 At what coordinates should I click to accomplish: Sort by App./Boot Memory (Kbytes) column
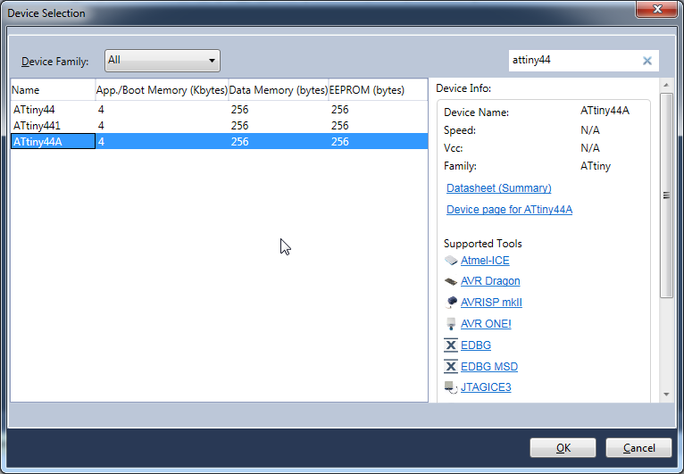(162, 90)
